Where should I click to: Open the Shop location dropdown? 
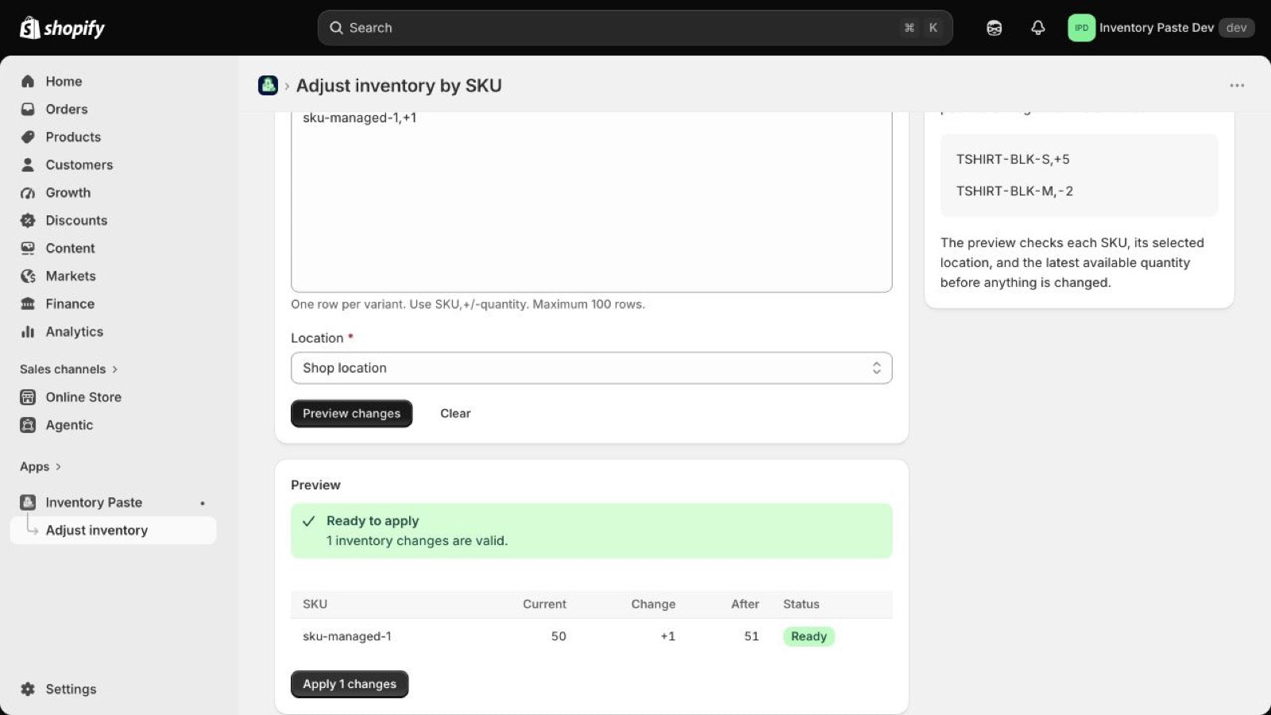[x=591, y=368]
